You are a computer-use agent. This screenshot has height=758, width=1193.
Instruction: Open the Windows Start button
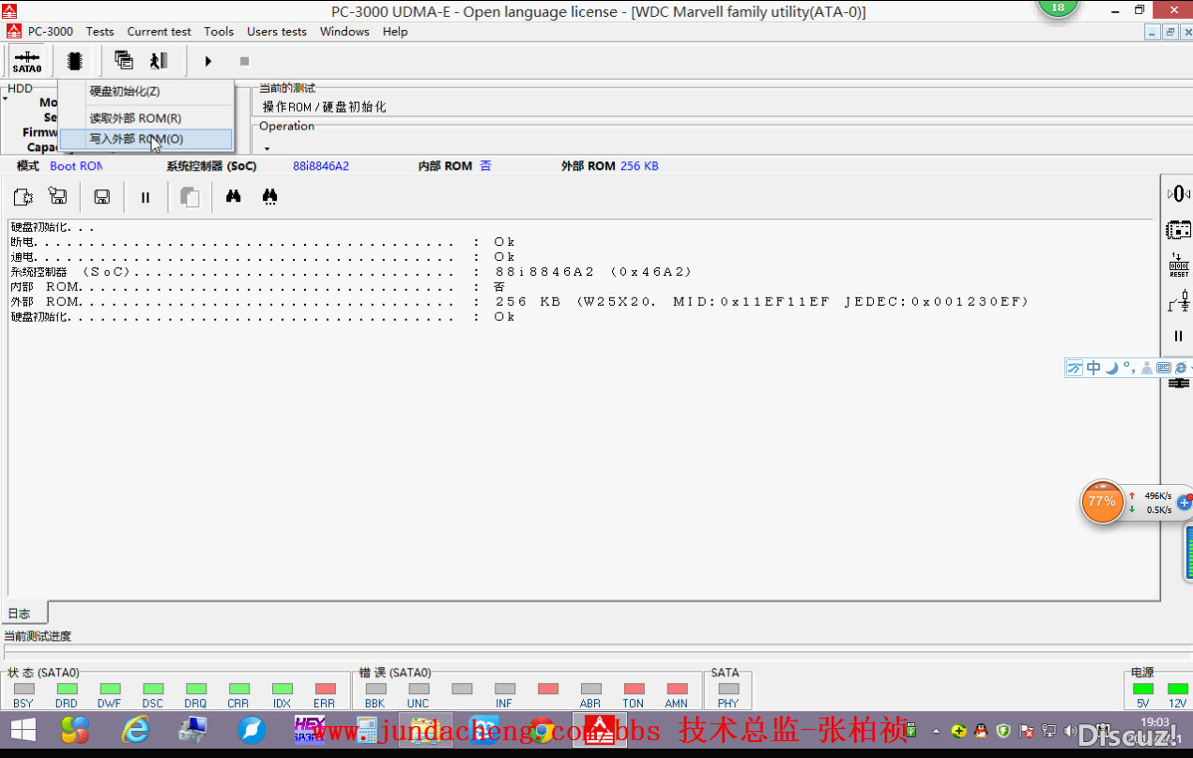pyautogui.click(x=23, y=730)
